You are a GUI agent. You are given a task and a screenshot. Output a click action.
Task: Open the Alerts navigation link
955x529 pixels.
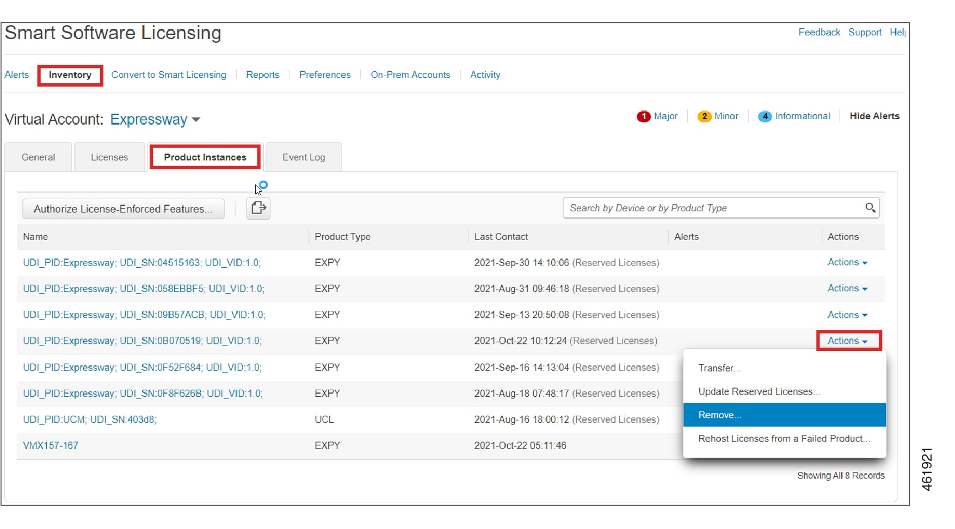pos(17,75)
